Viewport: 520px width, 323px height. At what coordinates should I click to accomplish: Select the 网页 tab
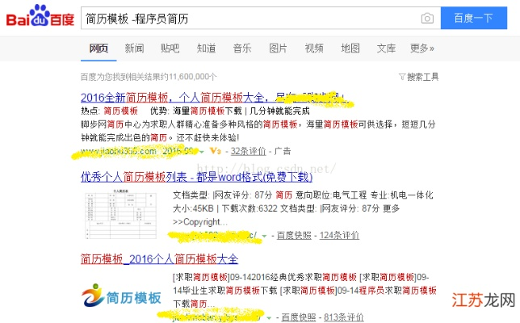(99, 48)
